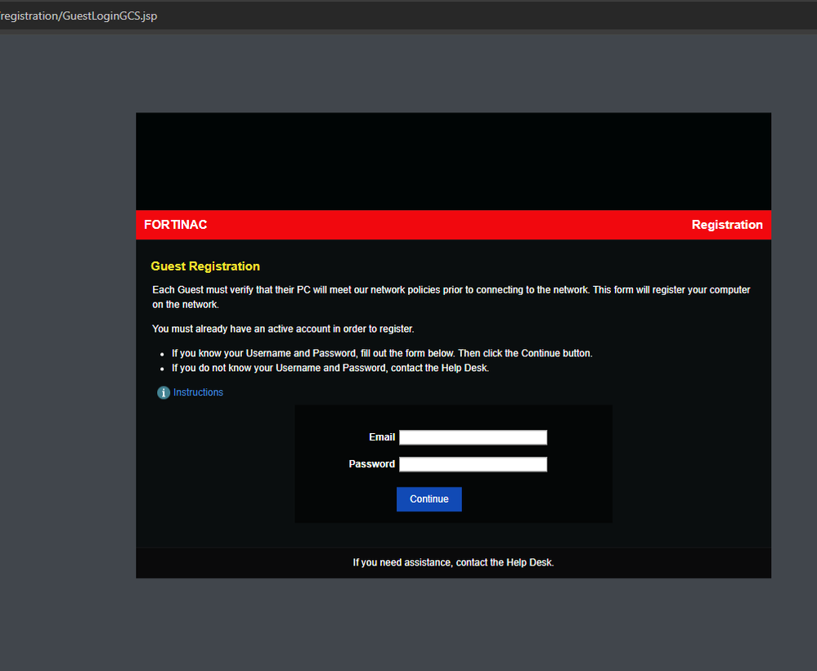Click the blue info icon beside Instructions
This screenshot has height=671, width=817.
[164, 392]
